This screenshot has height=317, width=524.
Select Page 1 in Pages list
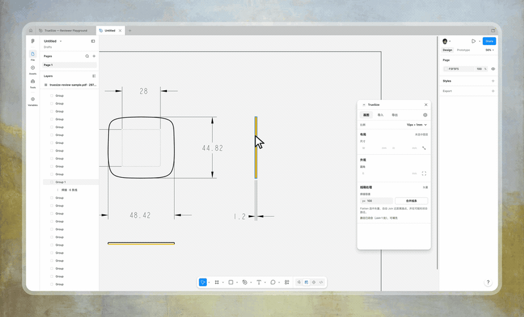[x=69, y=65]
